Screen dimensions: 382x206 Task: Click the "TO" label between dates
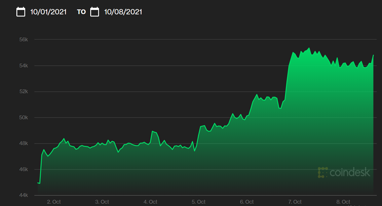pos(81,12)
